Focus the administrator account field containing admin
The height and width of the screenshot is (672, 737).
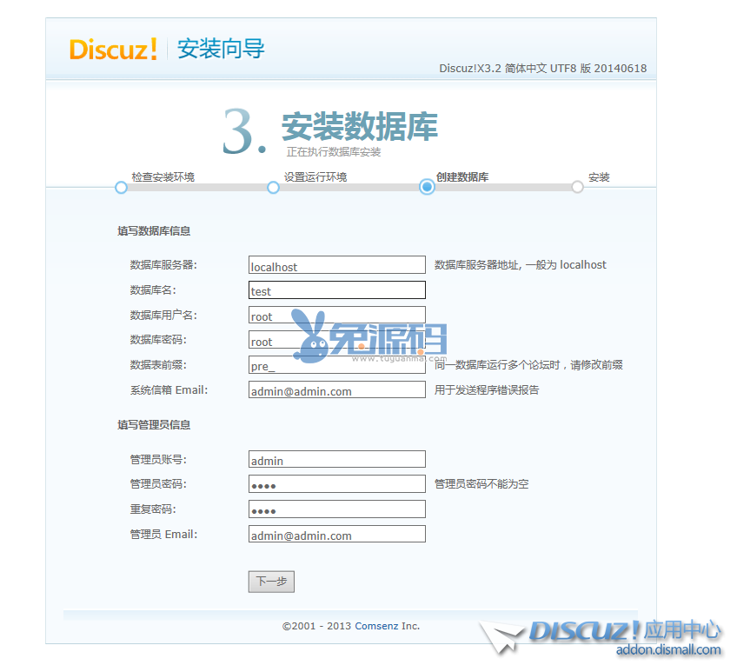click(x=337, y=459)
